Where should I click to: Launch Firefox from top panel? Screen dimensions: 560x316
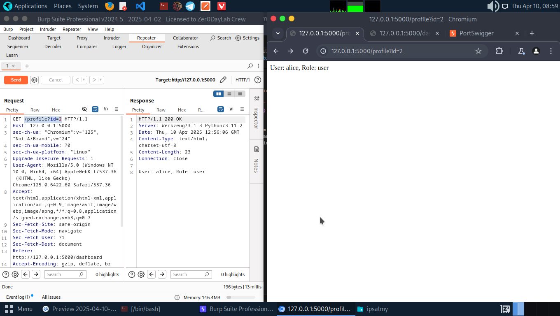click(110, 6)
